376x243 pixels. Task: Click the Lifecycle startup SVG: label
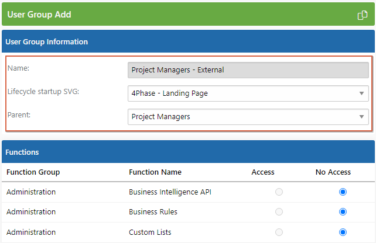43,92
